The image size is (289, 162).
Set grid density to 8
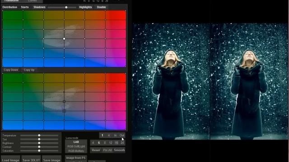(x=105, y=143)
